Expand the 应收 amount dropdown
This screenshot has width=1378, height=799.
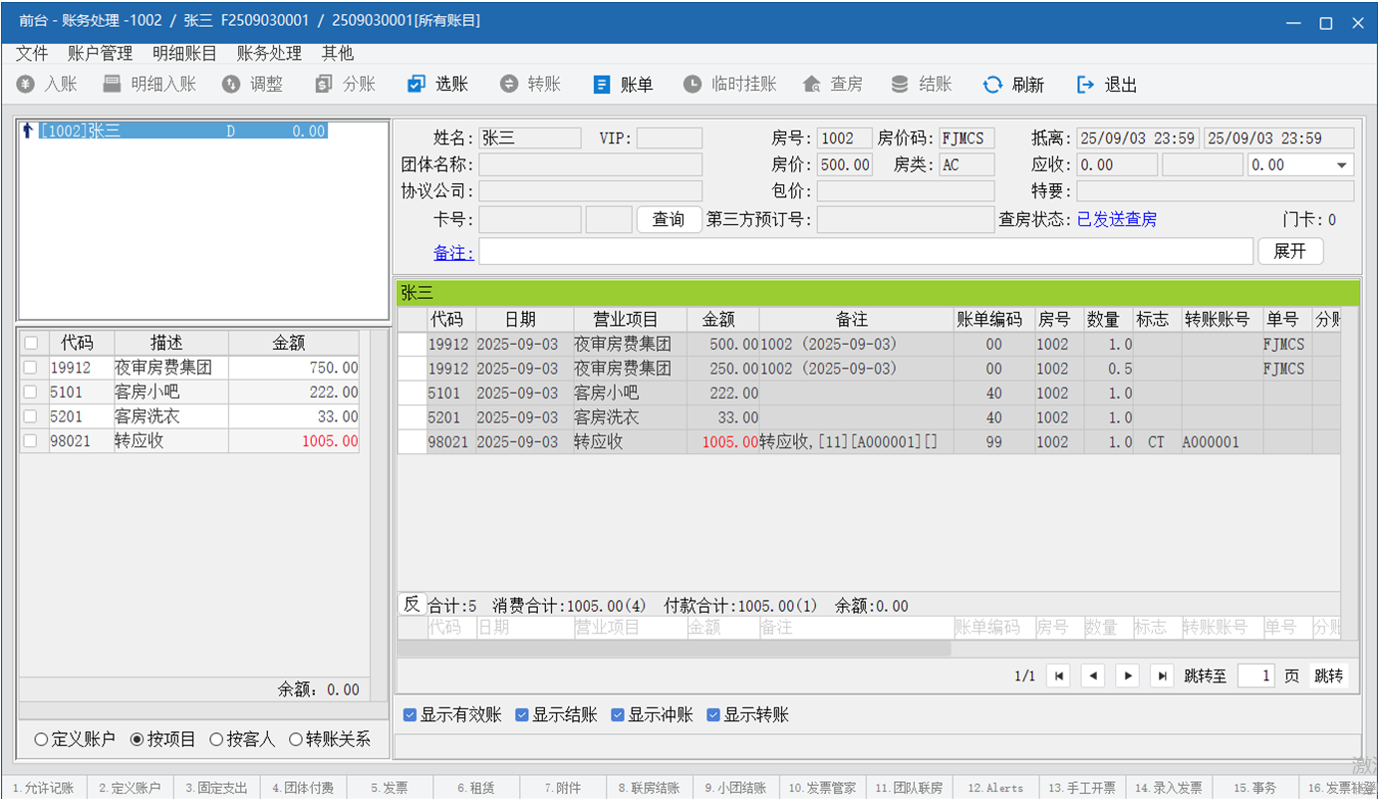tap(1341, 165)
